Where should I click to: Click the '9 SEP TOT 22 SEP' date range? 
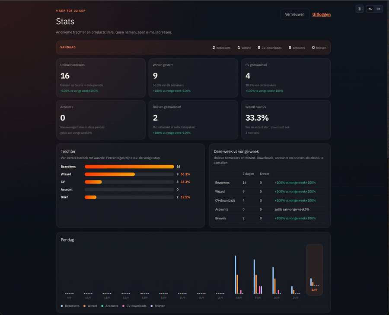coord(71,11)
